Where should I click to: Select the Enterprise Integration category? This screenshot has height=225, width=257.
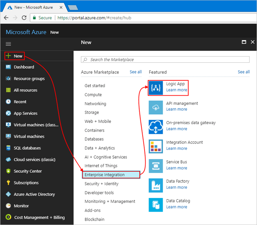pyautogui.click(x=111, y=175)
